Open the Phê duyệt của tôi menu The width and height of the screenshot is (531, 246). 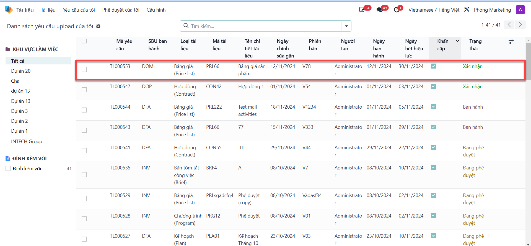pos(121,10)
